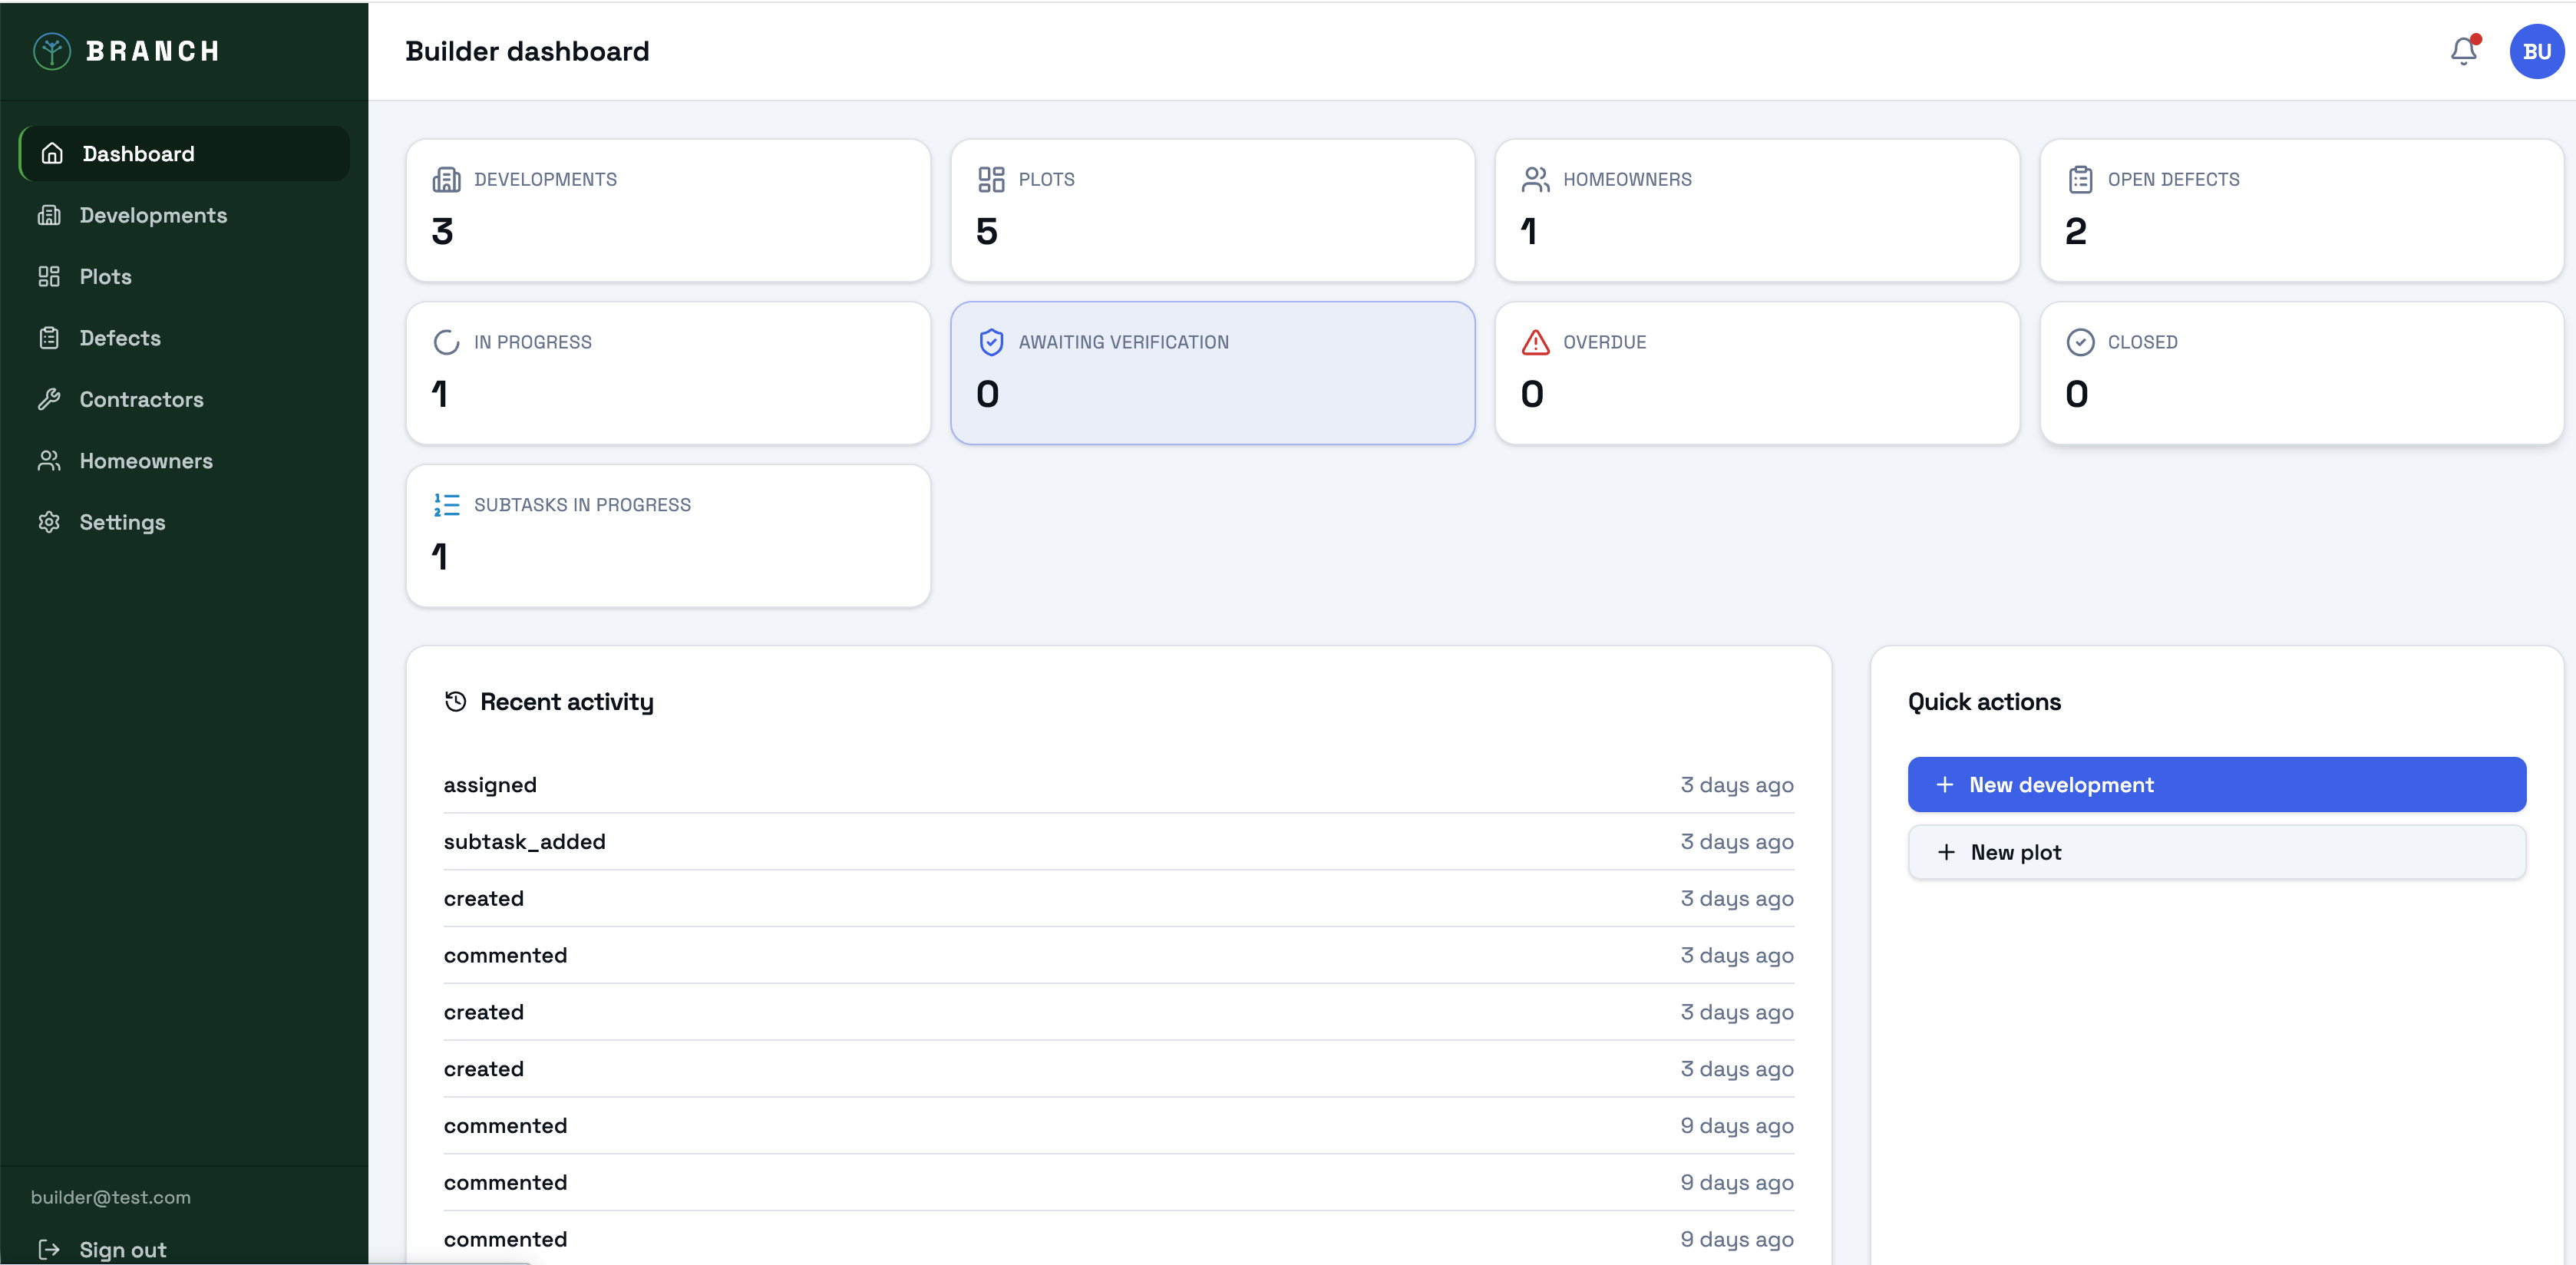Click the Plots grid icon in sidebar
2576x1265 pixels.
49,277
